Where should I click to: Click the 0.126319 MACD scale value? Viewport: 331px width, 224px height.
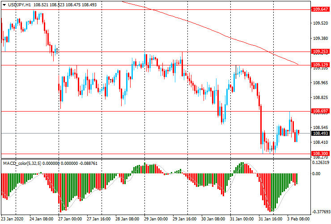tap(321, 163)
